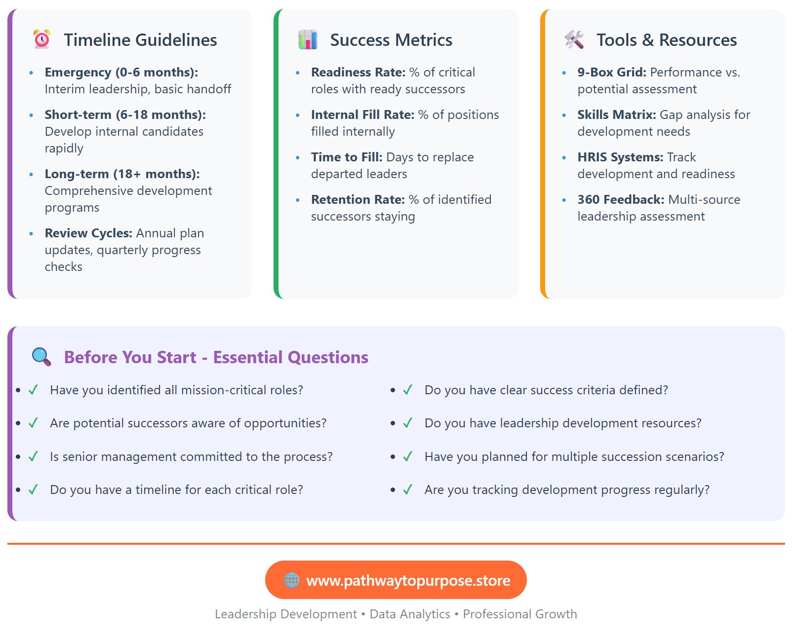Image resolution: width=796 pixels, height=641 pixels.
Task: Tick the timeline for each critical role checkmark
Action: [x=33, y=490]
